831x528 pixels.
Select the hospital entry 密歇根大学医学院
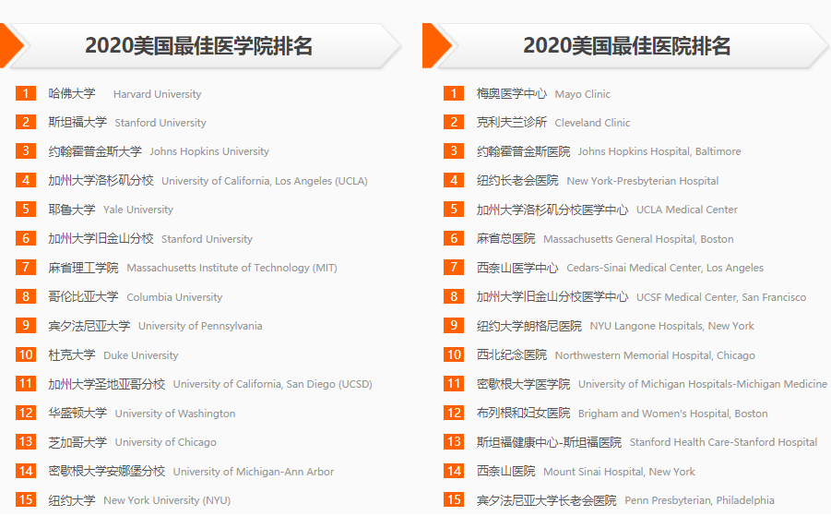pos(524,384)
